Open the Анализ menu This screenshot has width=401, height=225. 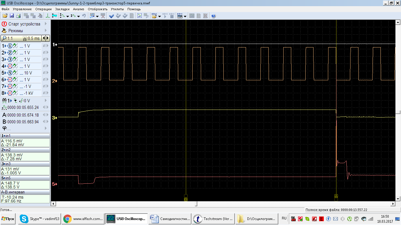point(78,9)
